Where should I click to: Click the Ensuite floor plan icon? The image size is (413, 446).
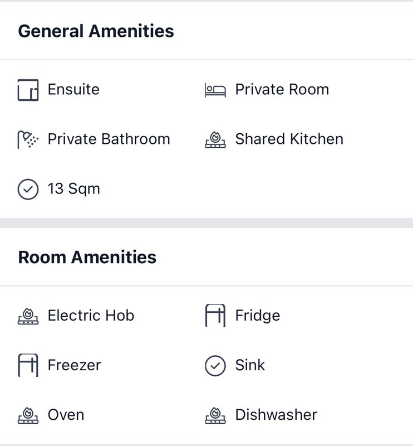[x=28, y=90]
